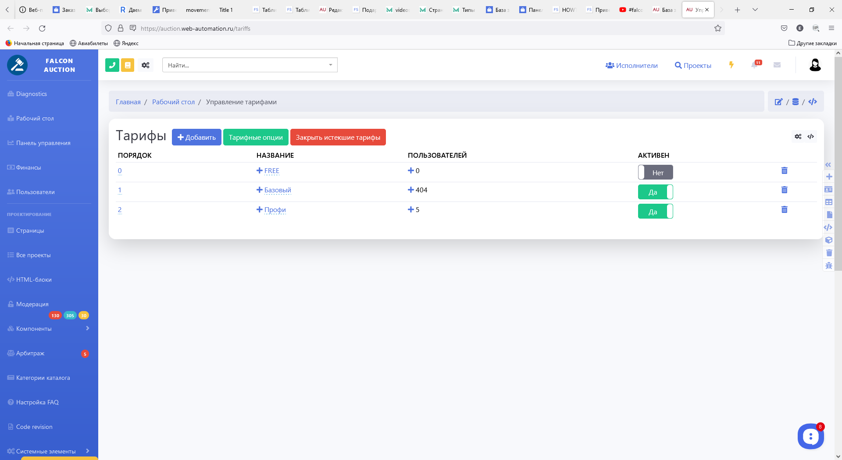This screenshot has width=842, height=460.
Task: Open the envelope messages icon
Action: pyautogui.click(x=777, y=65)
